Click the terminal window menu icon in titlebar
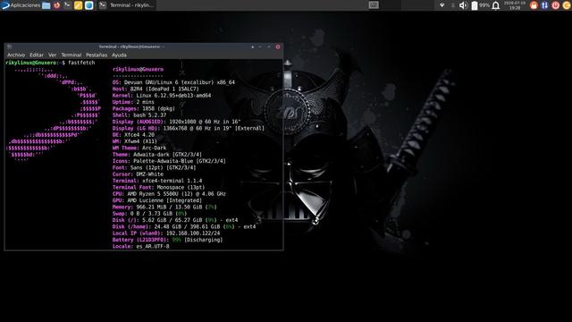This screenshot has width=572, height=322. [x=10, y=47]
